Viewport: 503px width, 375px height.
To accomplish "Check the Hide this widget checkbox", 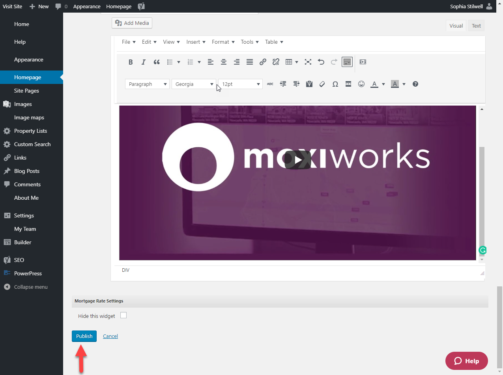I will tap(123, 316).
